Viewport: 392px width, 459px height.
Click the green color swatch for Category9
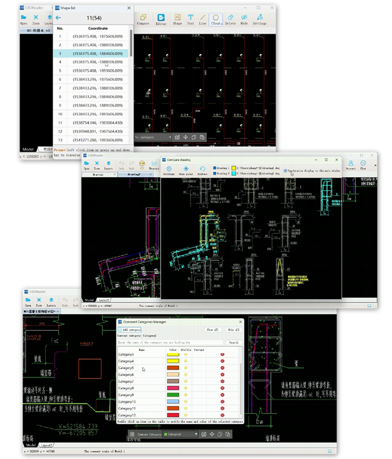tap(173, 395)
